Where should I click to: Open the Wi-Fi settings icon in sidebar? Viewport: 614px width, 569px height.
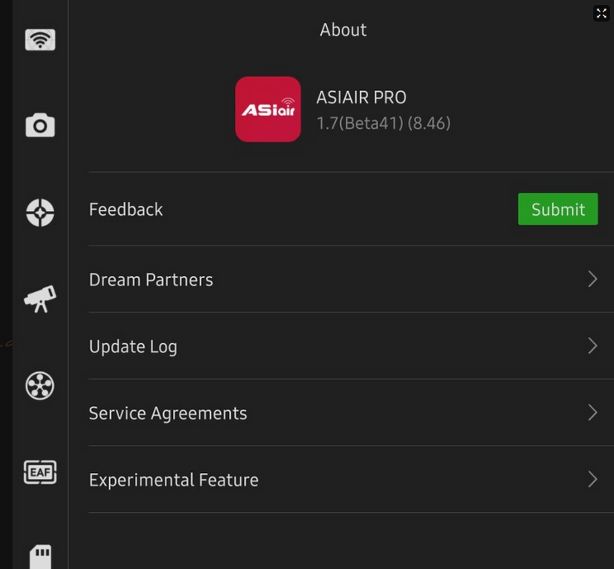click(x=40, y=39)
